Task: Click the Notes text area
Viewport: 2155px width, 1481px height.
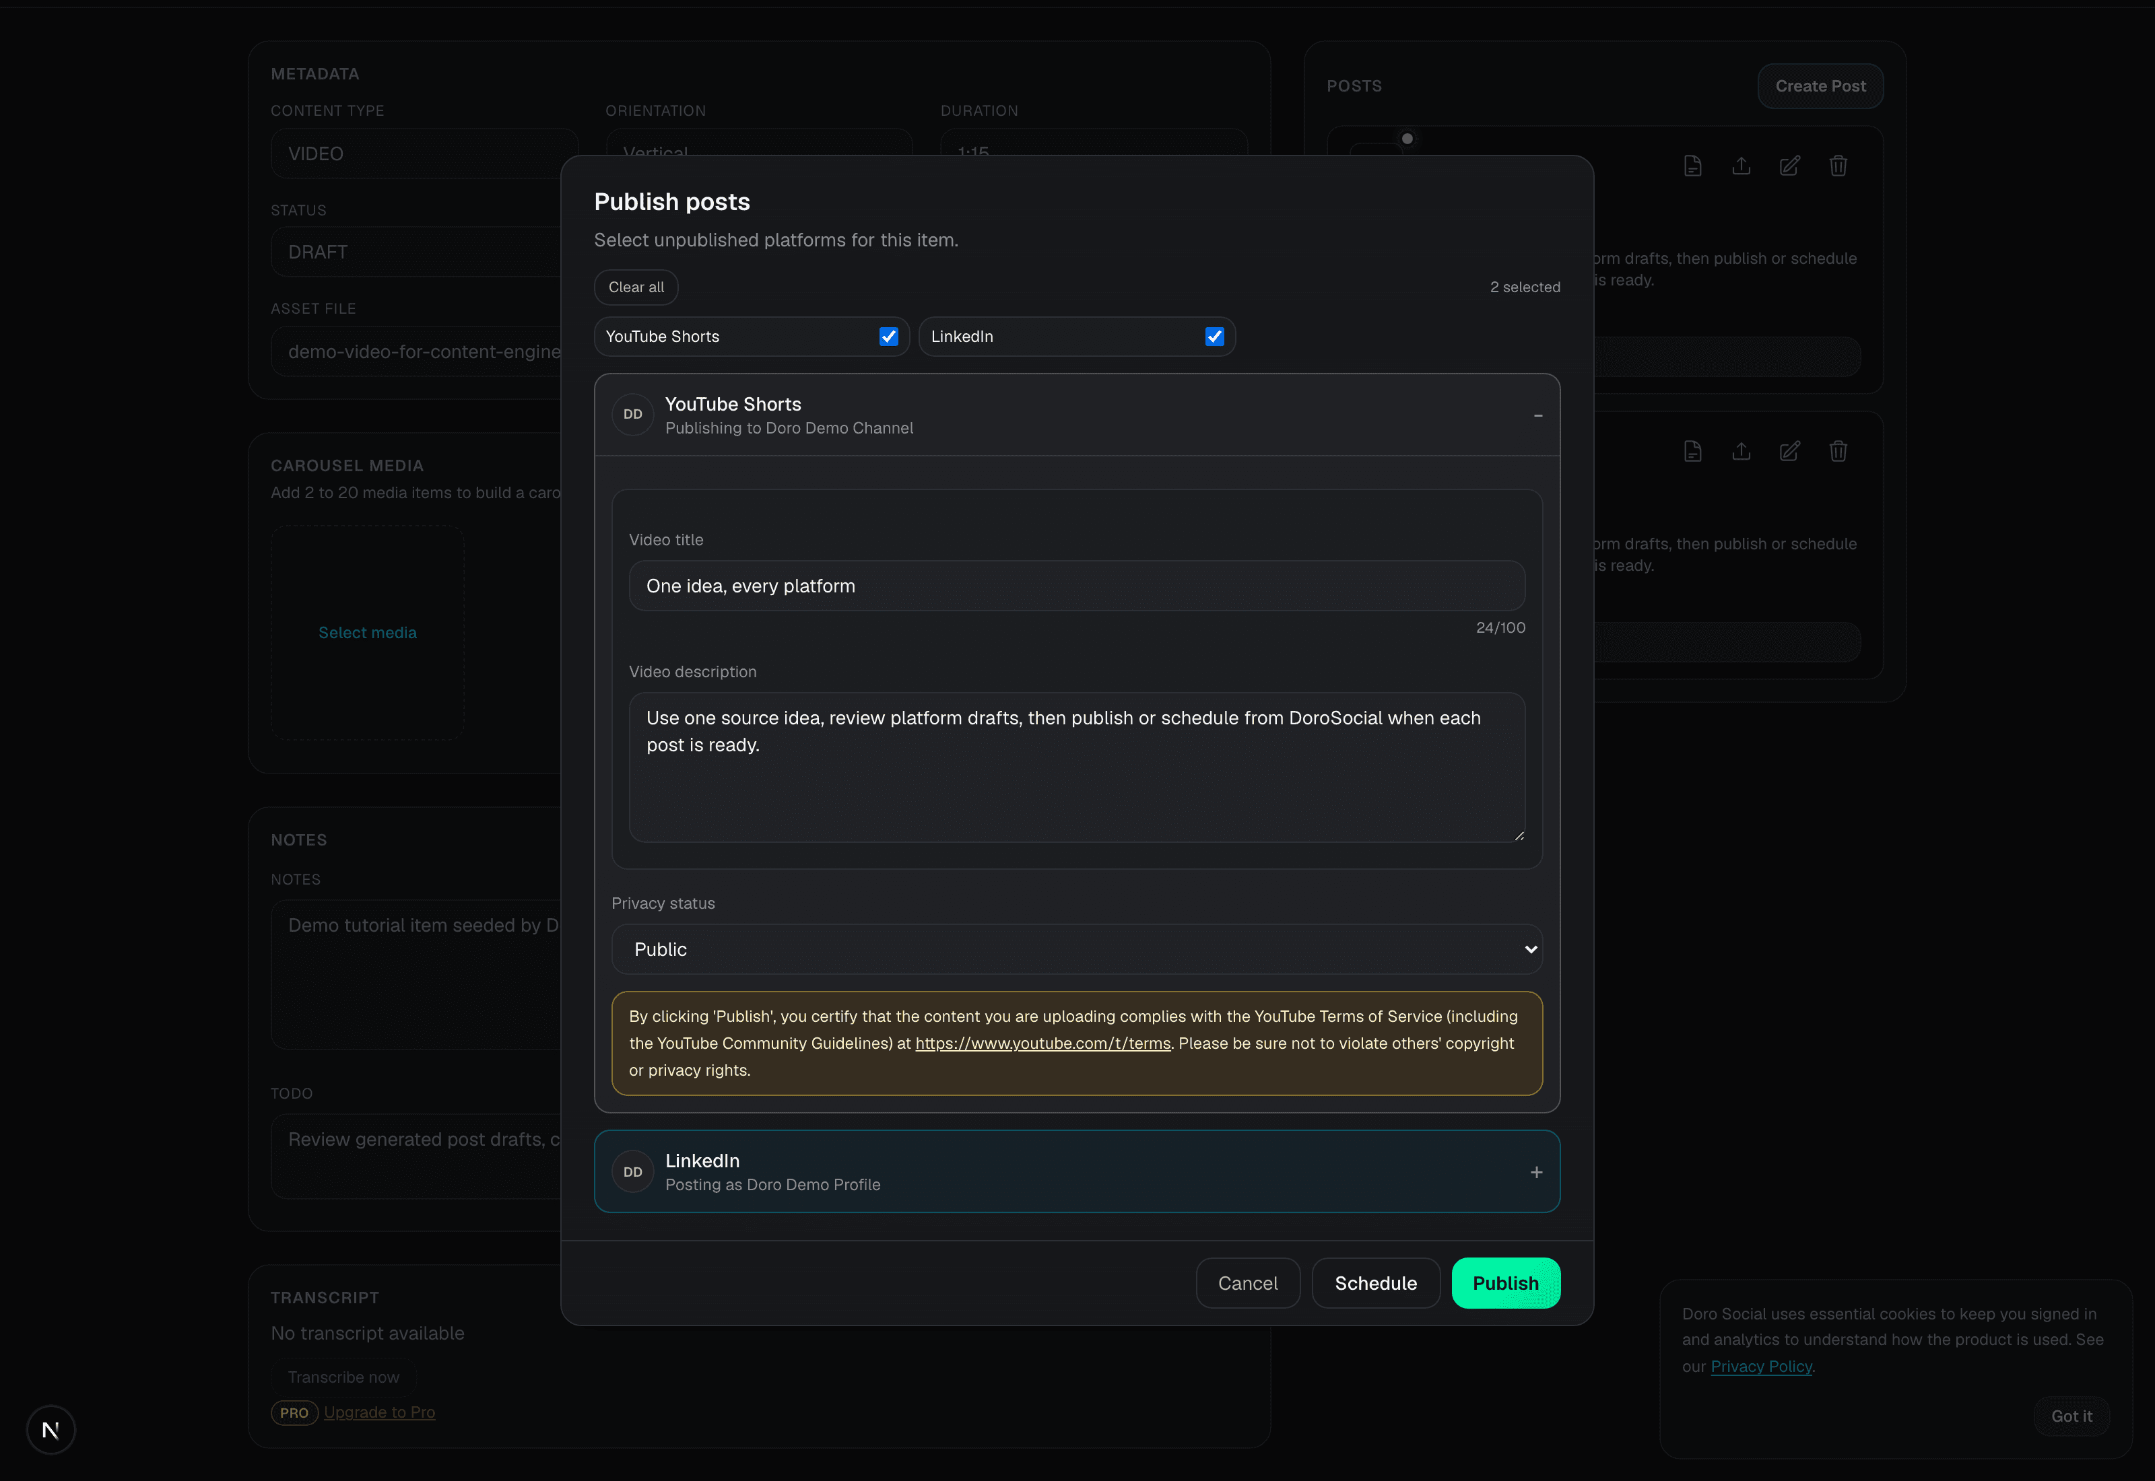Action: [416, 975]
